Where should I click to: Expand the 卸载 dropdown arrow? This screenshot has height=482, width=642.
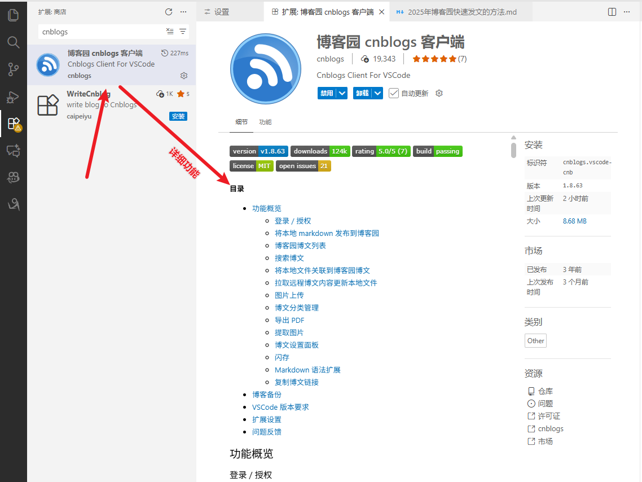(377, 93)
